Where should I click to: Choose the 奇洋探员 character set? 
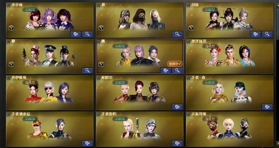tap(229, 56)
